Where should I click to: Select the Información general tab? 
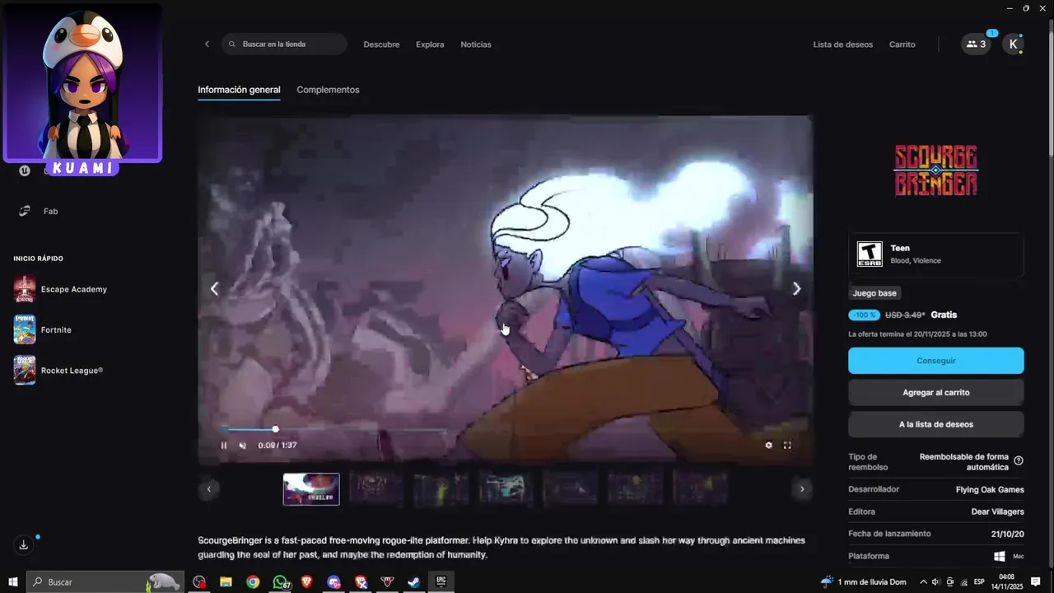coord(239,90)
